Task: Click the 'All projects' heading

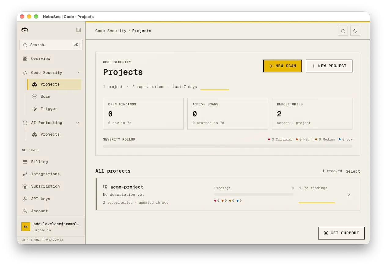Action: [113, 171]
